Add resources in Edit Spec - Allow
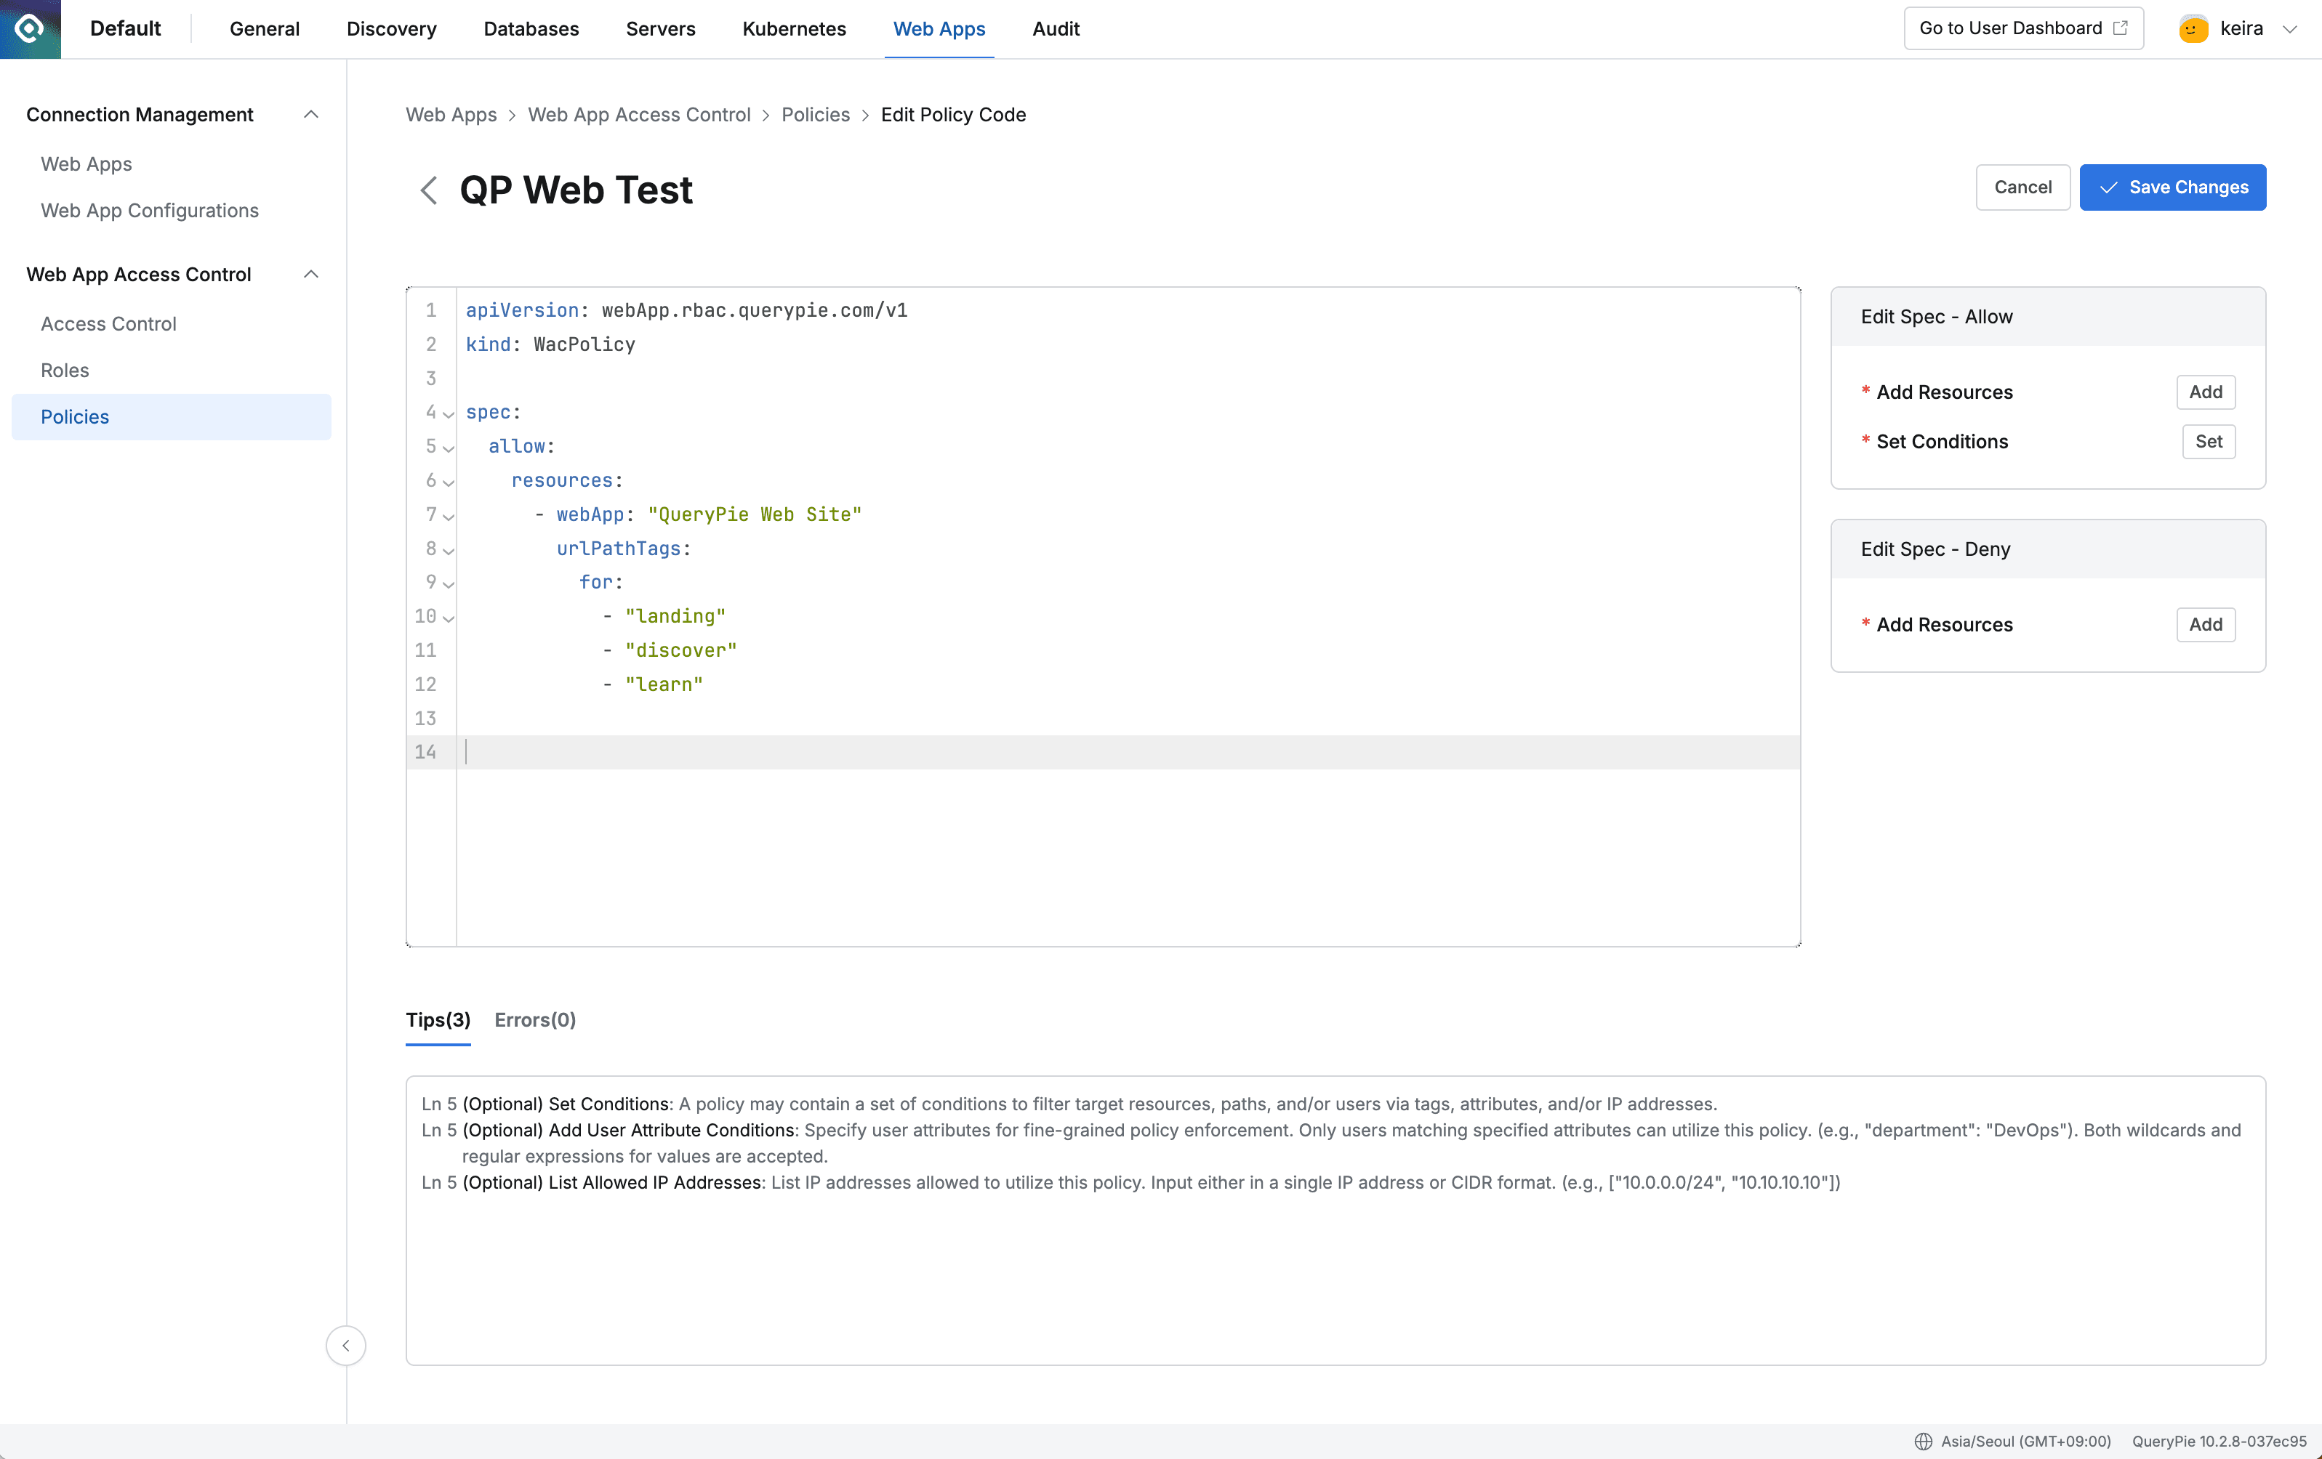 [x=2206, y=392]
